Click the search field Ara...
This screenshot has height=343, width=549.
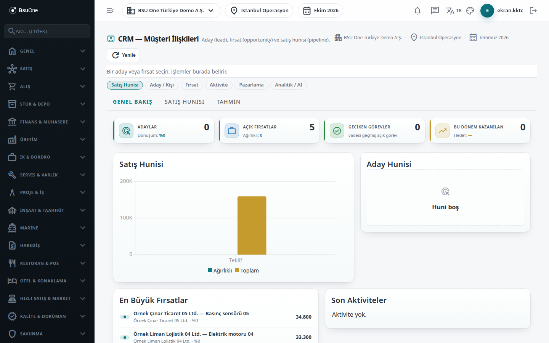pos(47,31)
